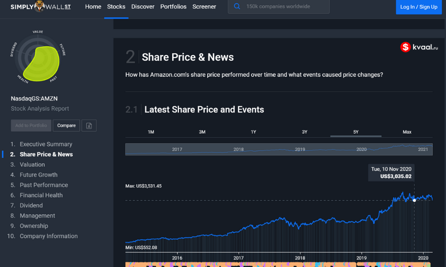Click the snowflake analysis chart
Viewport: 446px width, 267px height.
tap(38, 58)
